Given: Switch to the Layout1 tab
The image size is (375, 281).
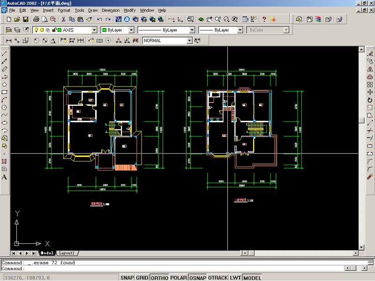Looking at the screenshot, I should click(66, 253).
